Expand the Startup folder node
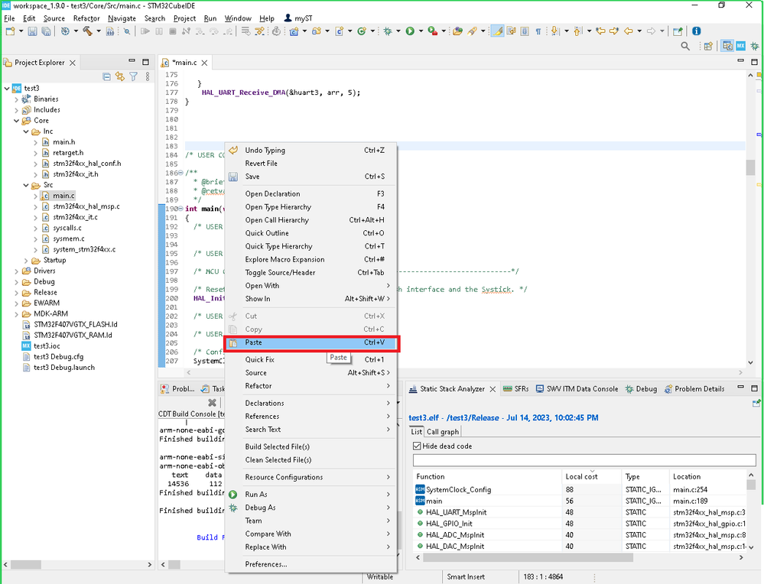Image resolution: width=764 pixels, height=584 pixels. tap(26, 261)
